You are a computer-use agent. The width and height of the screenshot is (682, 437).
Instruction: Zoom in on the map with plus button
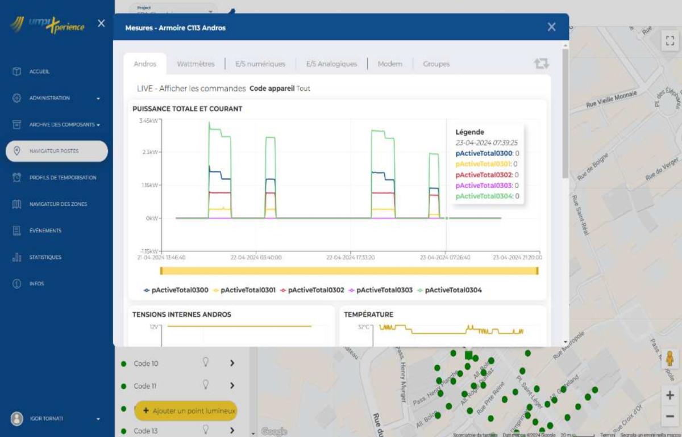click(x=669, y=396)
